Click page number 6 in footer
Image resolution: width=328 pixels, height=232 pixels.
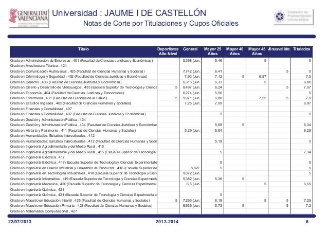[307, 222]
